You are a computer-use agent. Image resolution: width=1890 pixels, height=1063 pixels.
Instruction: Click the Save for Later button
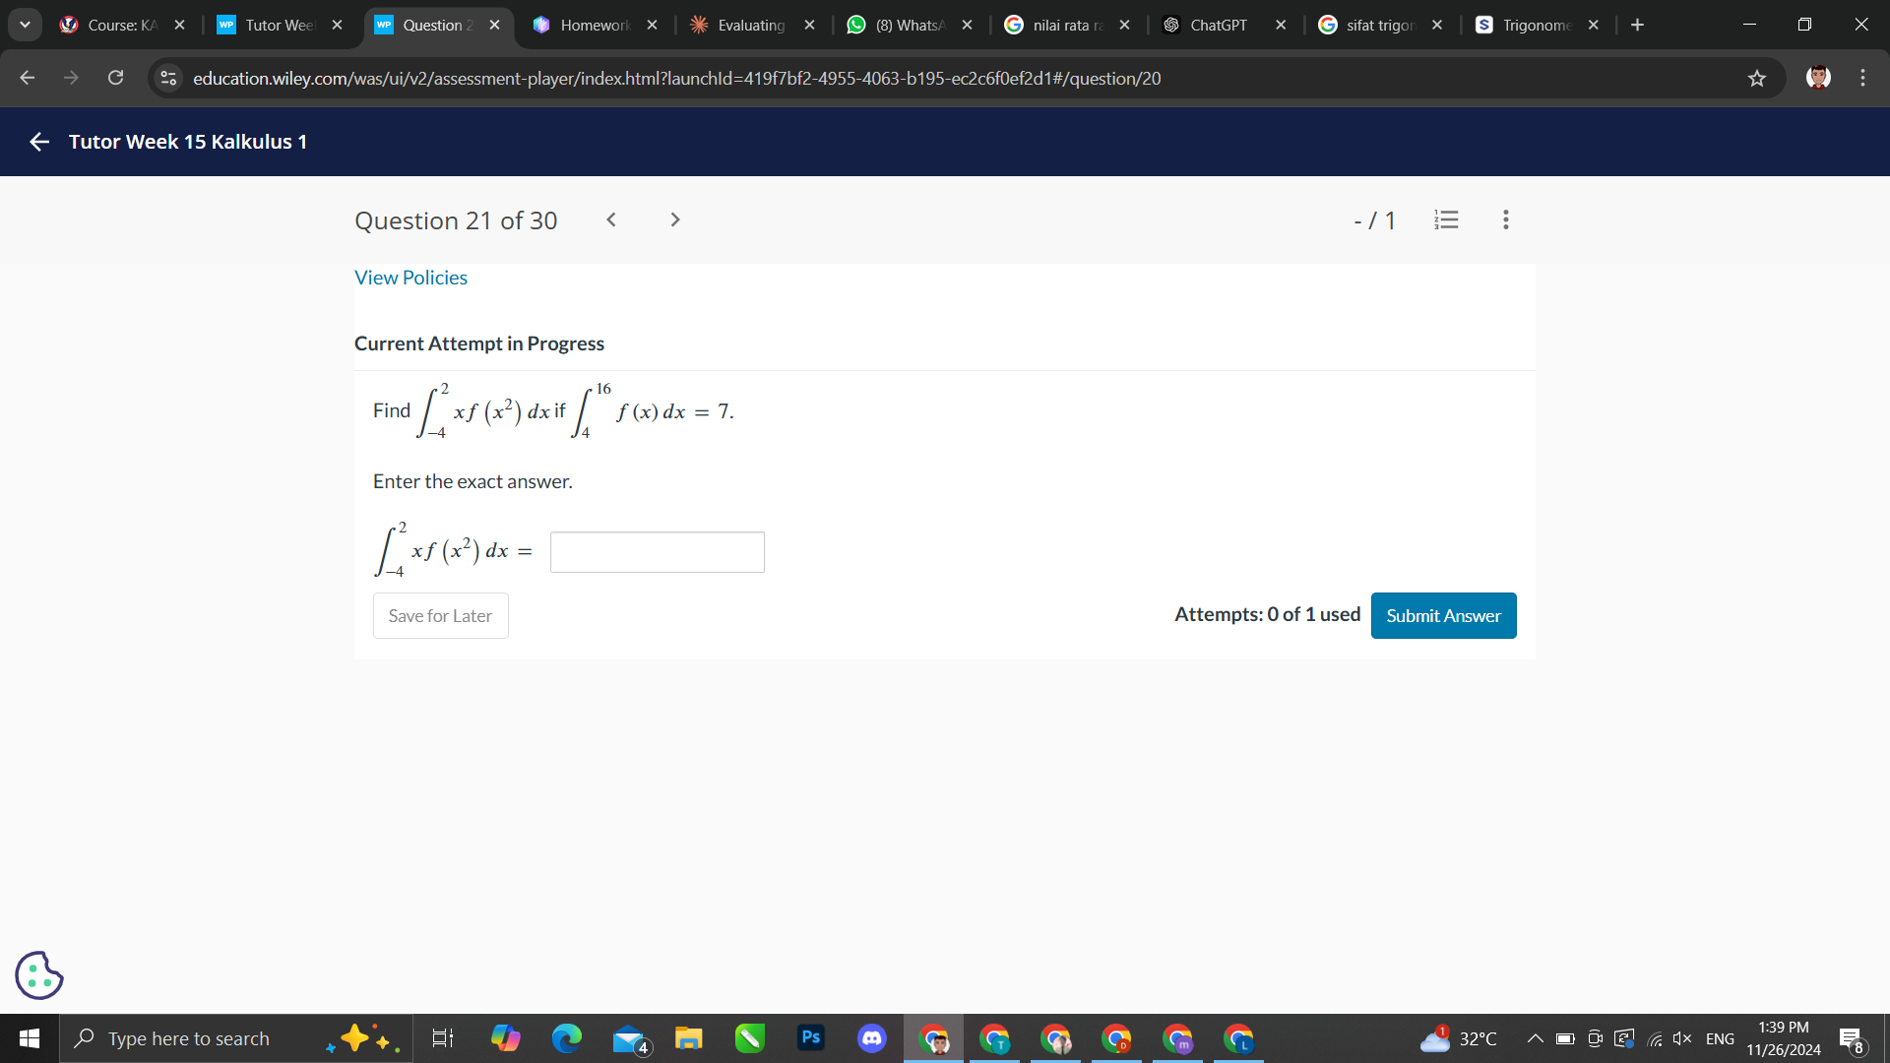(439, 615)
